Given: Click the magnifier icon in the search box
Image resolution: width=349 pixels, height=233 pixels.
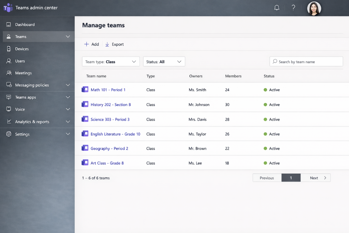Looking at the screenshot, I should pyautogui.click(x=275, y=61).
